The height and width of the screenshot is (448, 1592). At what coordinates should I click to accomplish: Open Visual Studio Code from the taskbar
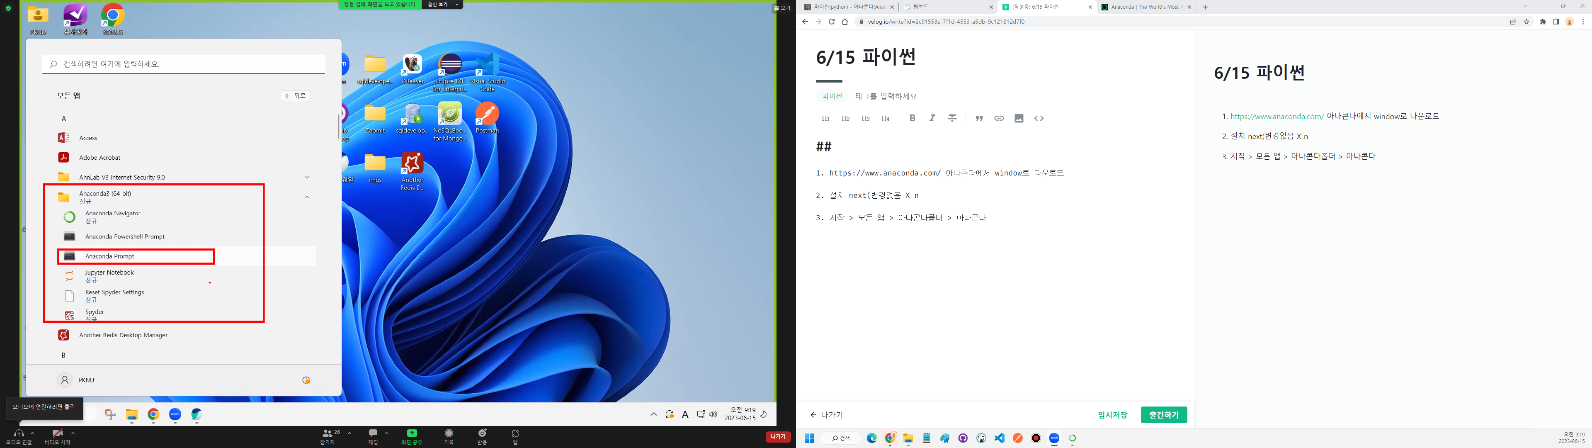coord(999,438)
